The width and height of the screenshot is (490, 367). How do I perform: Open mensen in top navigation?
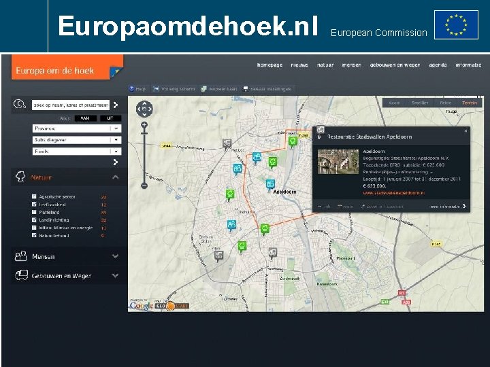[x=352, y=65]
